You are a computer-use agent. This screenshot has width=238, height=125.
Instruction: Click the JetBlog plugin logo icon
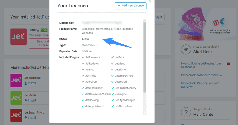coord(18,37)
